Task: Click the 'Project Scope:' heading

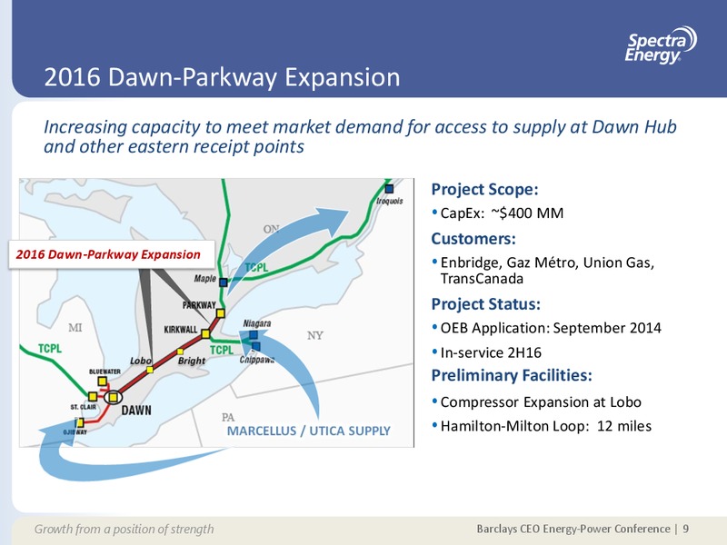Action: click(484, 189)
